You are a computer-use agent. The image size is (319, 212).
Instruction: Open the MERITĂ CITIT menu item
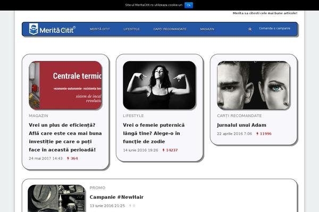tap(100, 29)
